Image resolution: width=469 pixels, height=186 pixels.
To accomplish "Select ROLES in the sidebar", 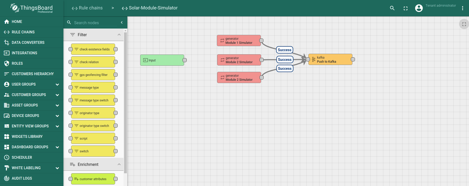I will pyautogui.click(x=32, y=63).
